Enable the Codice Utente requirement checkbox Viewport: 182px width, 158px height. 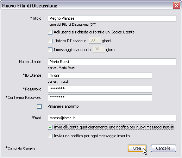[50, 32]
